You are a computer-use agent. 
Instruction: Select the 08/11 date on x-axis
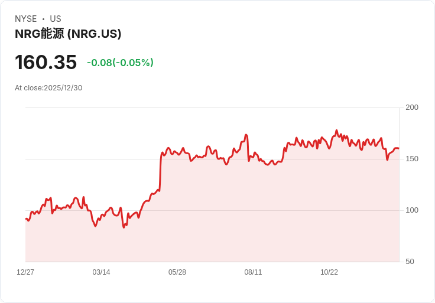(253, 272)
